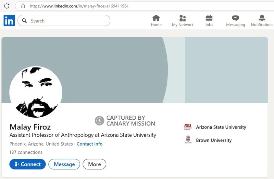Screen dimensions: 274x179
Task: Open the Jobs briefcase icon
Action: pos(209,18)
